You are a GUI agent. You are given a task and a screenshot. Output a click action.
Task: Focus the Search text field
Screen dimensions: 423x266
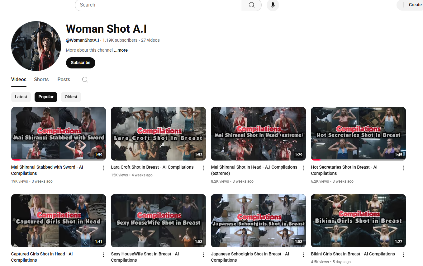click(158, 5)
